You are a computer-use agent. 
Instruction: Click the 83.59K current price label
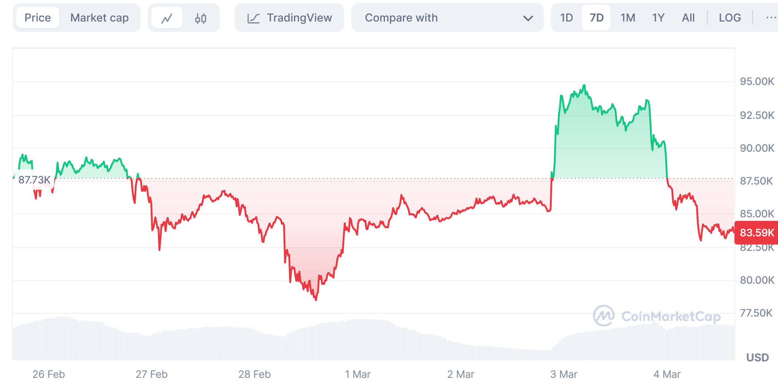pos(756,233)
